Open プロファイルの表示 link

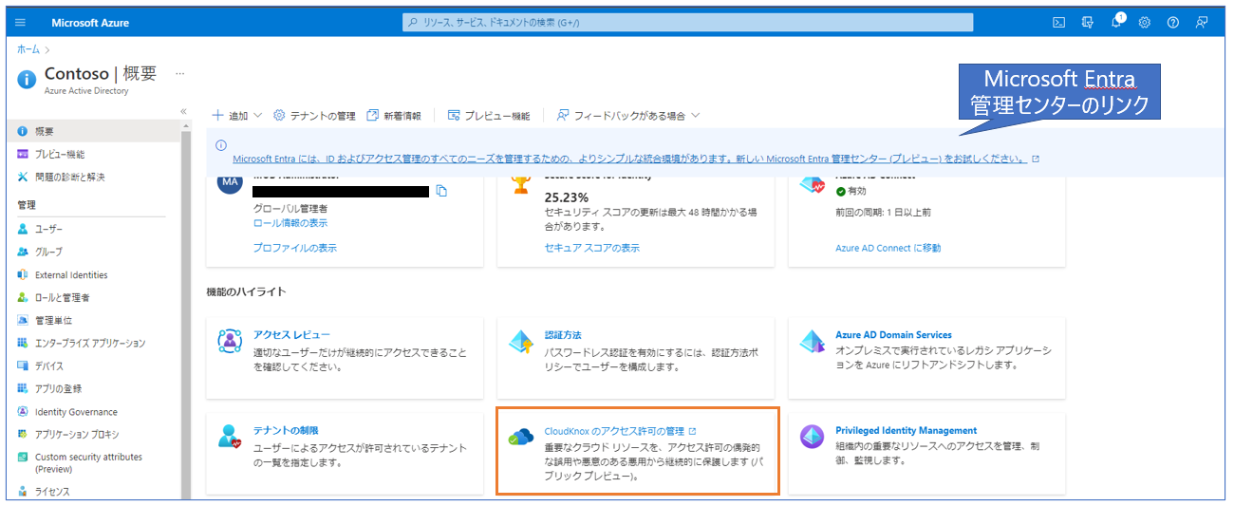tap(294, 248)
